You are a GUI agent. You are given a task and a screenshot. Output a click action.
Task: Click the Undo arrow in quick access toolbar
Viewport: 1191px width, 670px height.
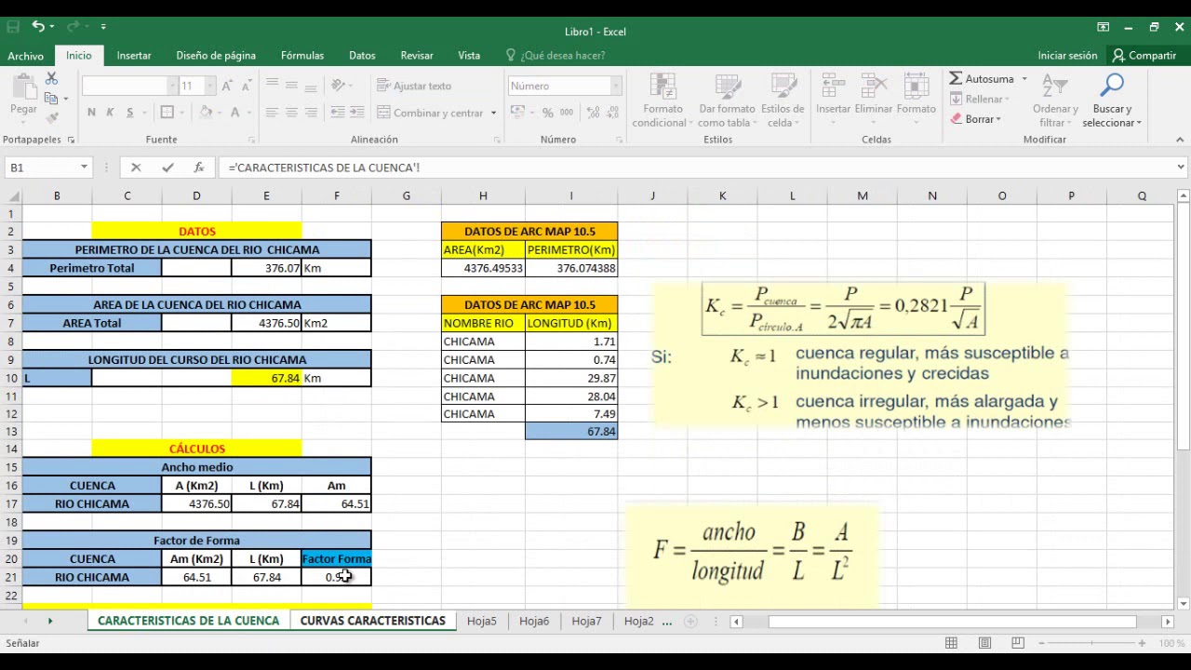pyautogui.click(x=38, y=27)
